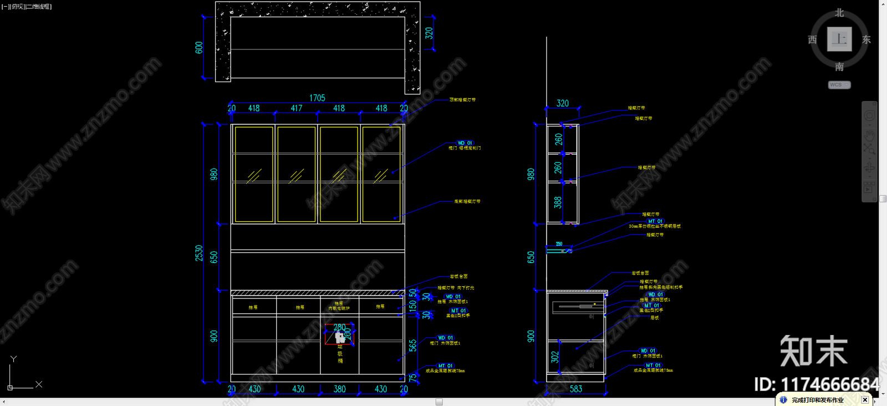Open the 俯视 view controls menu
The height and width of the screenshot is (406, 887).
click(x=18, y=7)
